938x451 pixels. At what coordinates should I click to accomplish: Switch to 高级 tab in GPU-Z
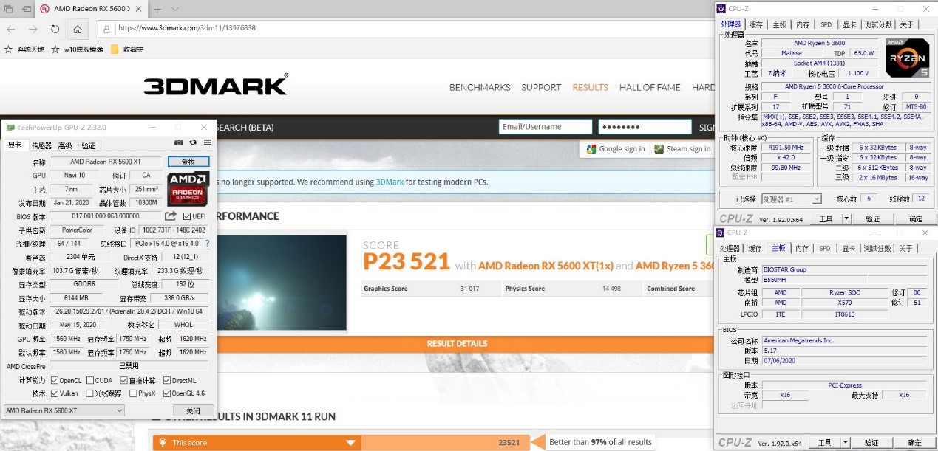tap(65, 146)
